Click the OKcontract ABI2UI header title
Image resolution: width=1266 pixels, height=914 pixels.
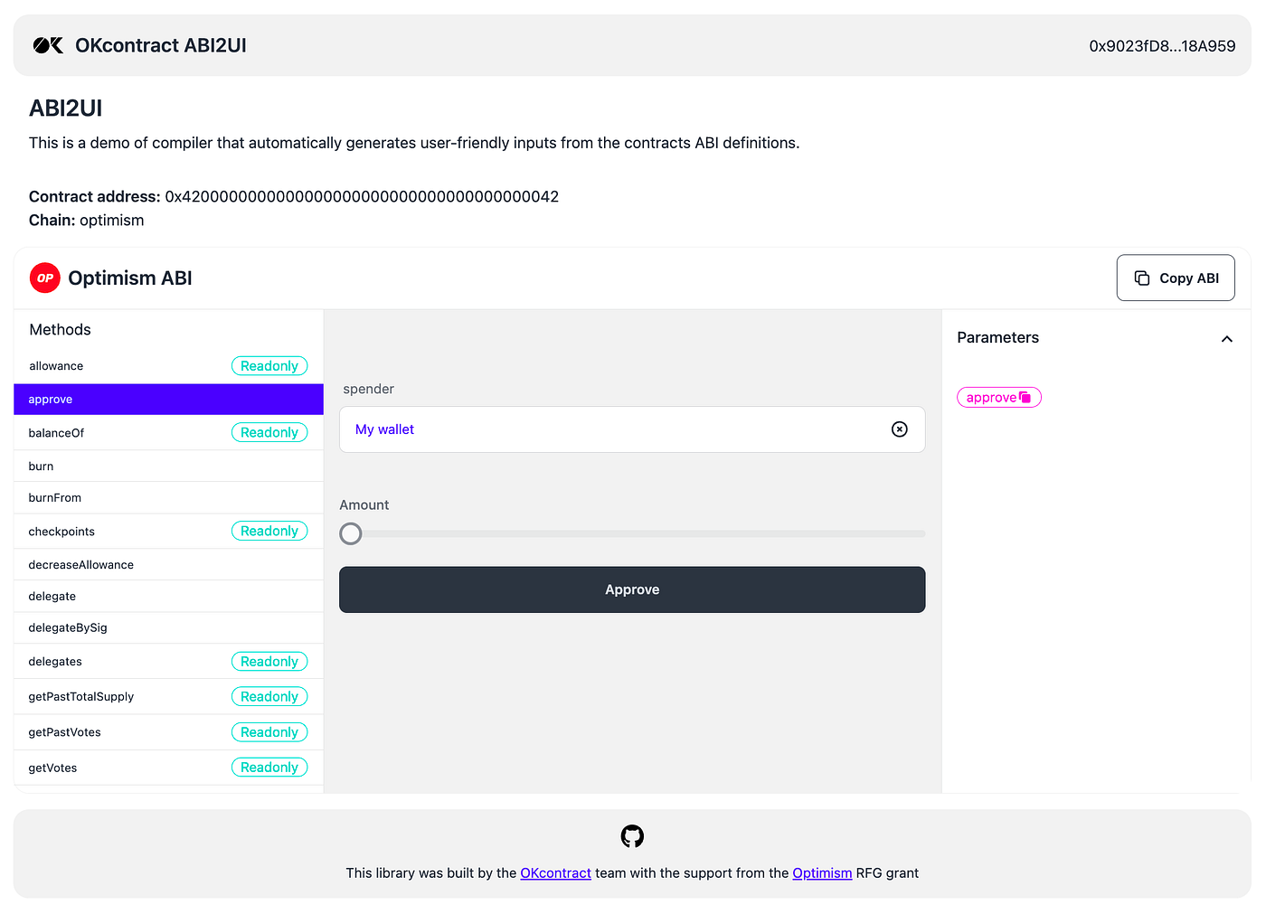(161, 45)
